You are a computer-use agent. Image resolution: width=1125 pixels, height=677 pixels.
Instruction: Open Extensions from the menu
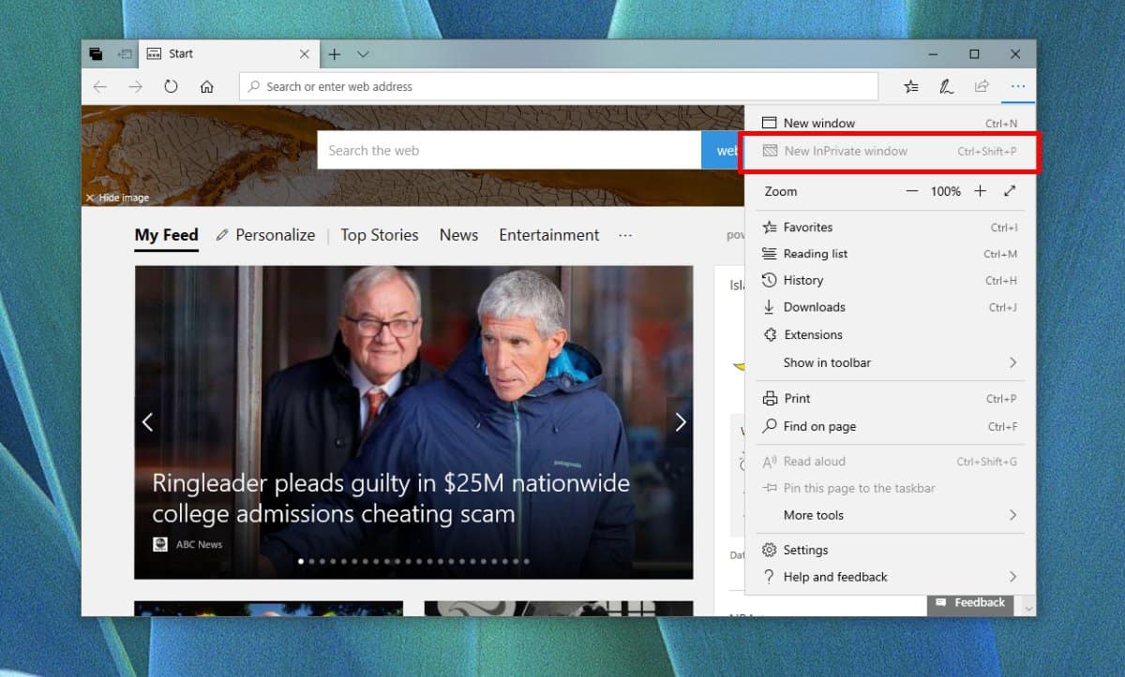click(891, 334)
